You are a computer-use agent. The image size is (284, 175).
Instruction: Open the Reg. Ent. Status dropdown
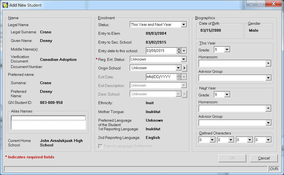(x=184, y=59)
